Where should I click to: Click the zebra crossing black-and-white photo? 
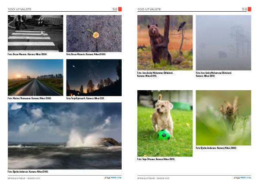[x=35, y=34]
